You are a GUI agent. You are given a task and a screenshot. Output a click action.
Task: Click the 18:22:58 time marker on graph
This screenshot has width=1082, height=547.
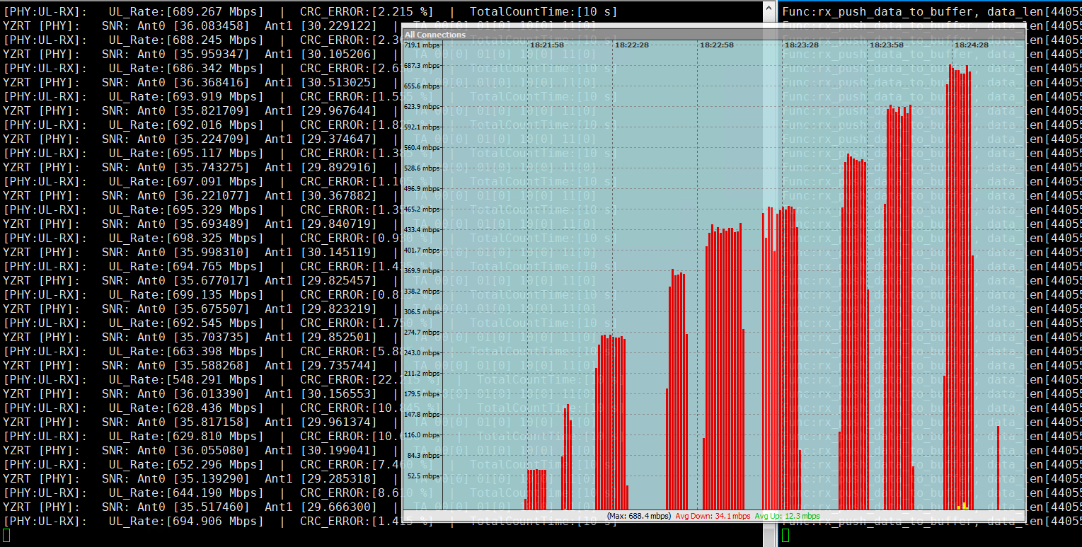pos(717,45)
